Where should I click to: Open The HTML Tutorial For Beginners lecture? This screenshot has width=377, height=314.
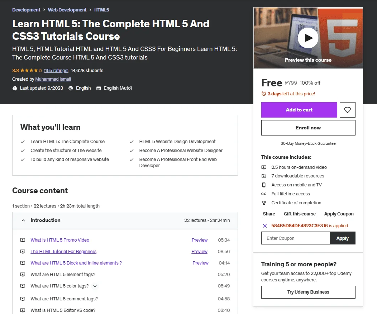(x=63, y=252)
